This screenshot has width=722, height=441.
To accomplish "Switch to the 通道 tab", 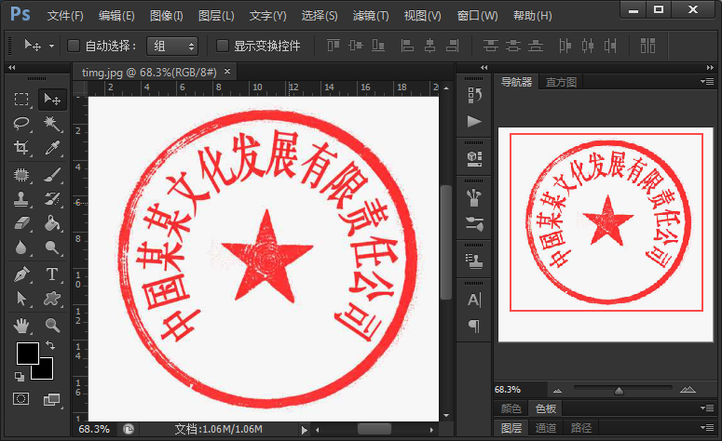I will pos(546,428).
